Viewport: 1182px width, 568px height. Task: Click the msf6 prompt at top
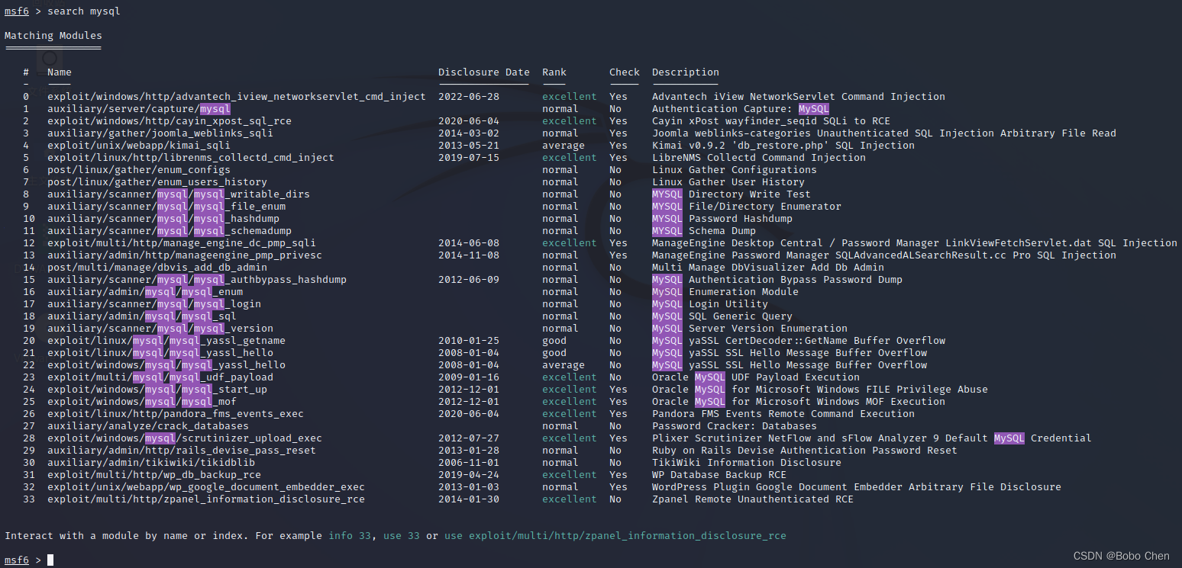(15, 11)
